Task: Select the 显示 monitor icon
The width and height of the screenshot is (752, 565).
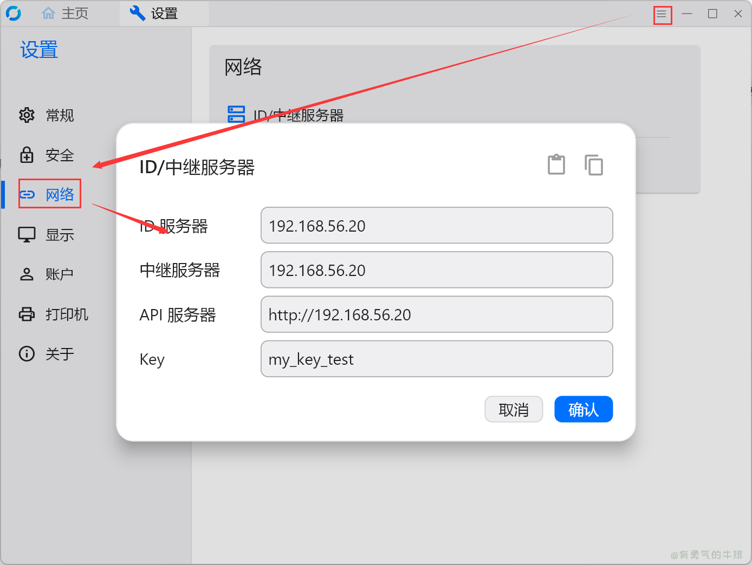Action: click(x=27, y=234)
